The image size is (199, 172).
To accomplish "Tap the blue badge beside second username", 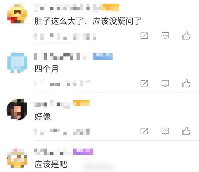I will coord(103,56).
